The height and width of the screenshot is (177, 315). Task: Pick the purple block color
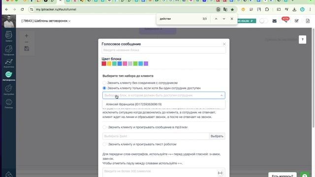[x=146, y=63]
